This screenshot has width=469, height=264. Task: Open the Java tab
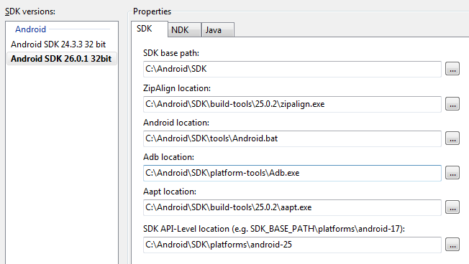click(x=218, y=30)
